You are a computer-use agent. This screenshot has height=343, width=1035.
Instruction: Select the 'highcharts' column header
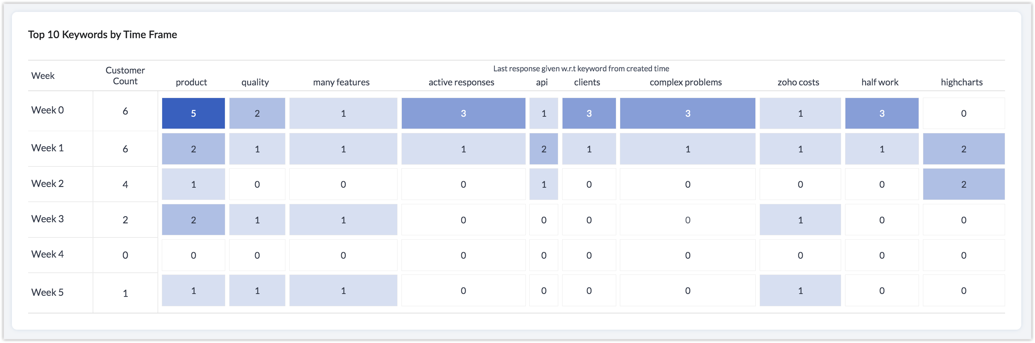[961, 83]
